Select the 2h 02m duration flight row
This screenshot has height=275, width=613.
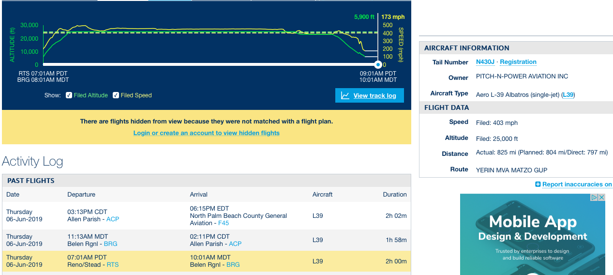coord(206,215)
